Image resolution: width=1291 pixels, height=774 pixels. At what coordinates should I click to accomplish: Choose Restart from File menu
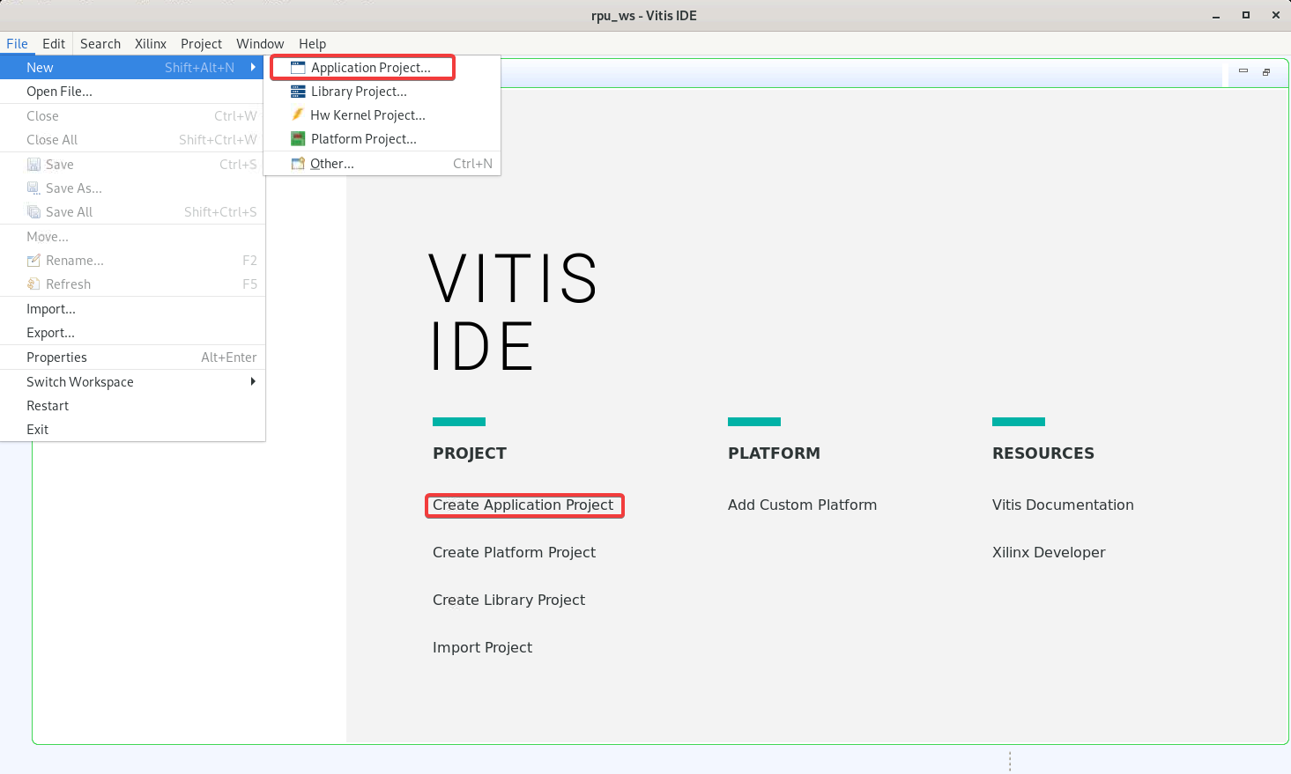(132, 405)
